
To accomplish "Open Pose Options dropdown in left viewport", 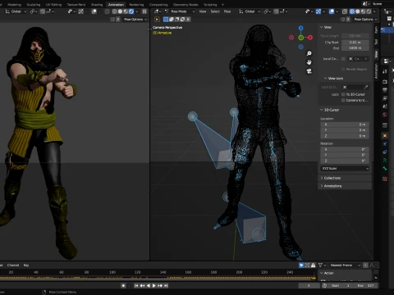I will [135, 20].
